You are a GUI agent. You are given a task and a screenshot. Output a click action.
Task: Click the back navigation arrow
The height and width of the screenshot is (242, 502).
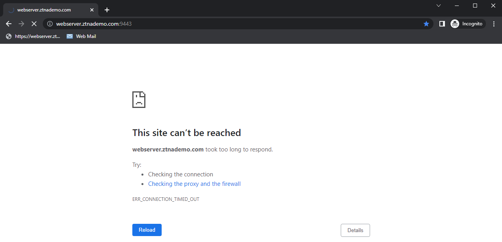click(x=9, y=24)
